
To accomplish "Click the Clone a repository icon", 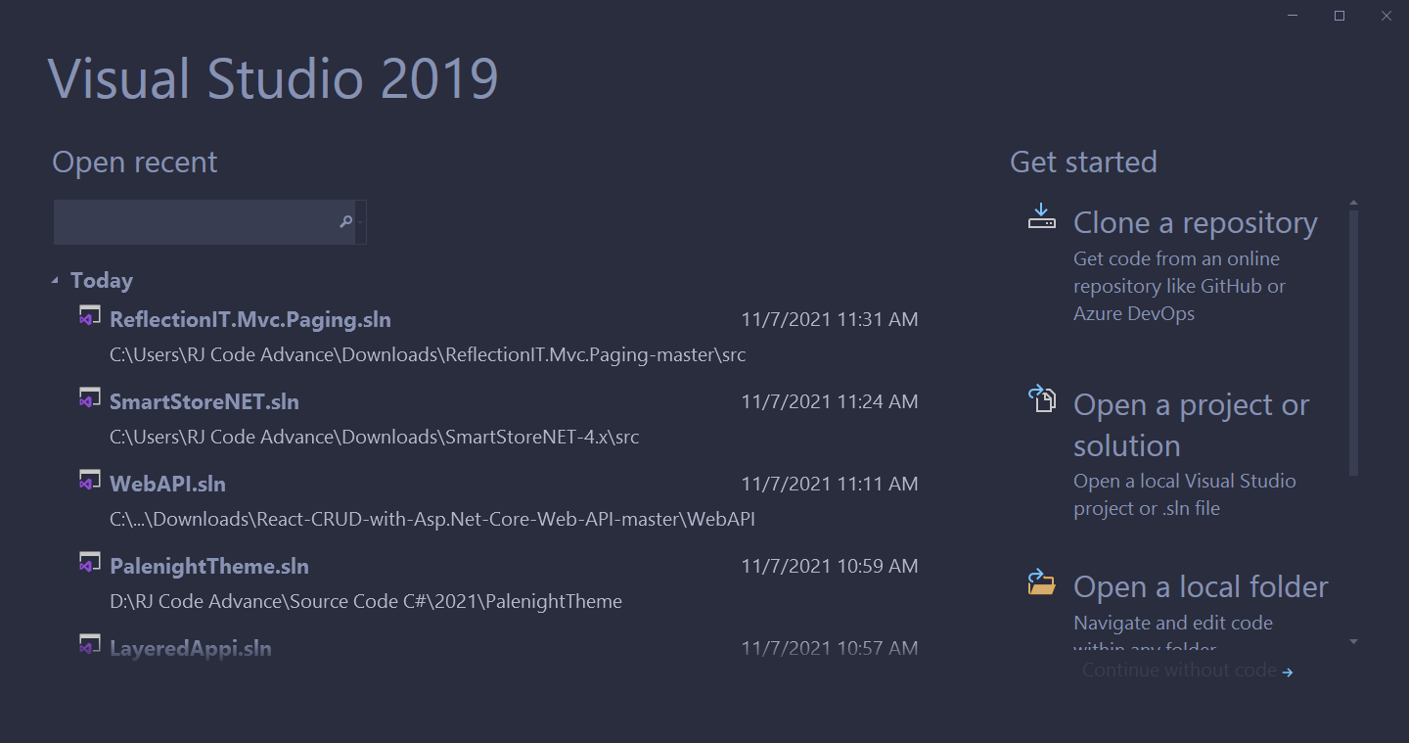I will (1041, 216).
